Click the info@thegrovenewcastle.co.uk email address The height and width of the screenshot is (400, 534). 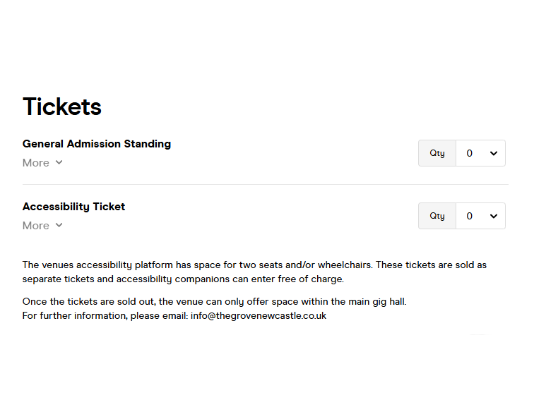pyautogui.click(x=258, y=316)
